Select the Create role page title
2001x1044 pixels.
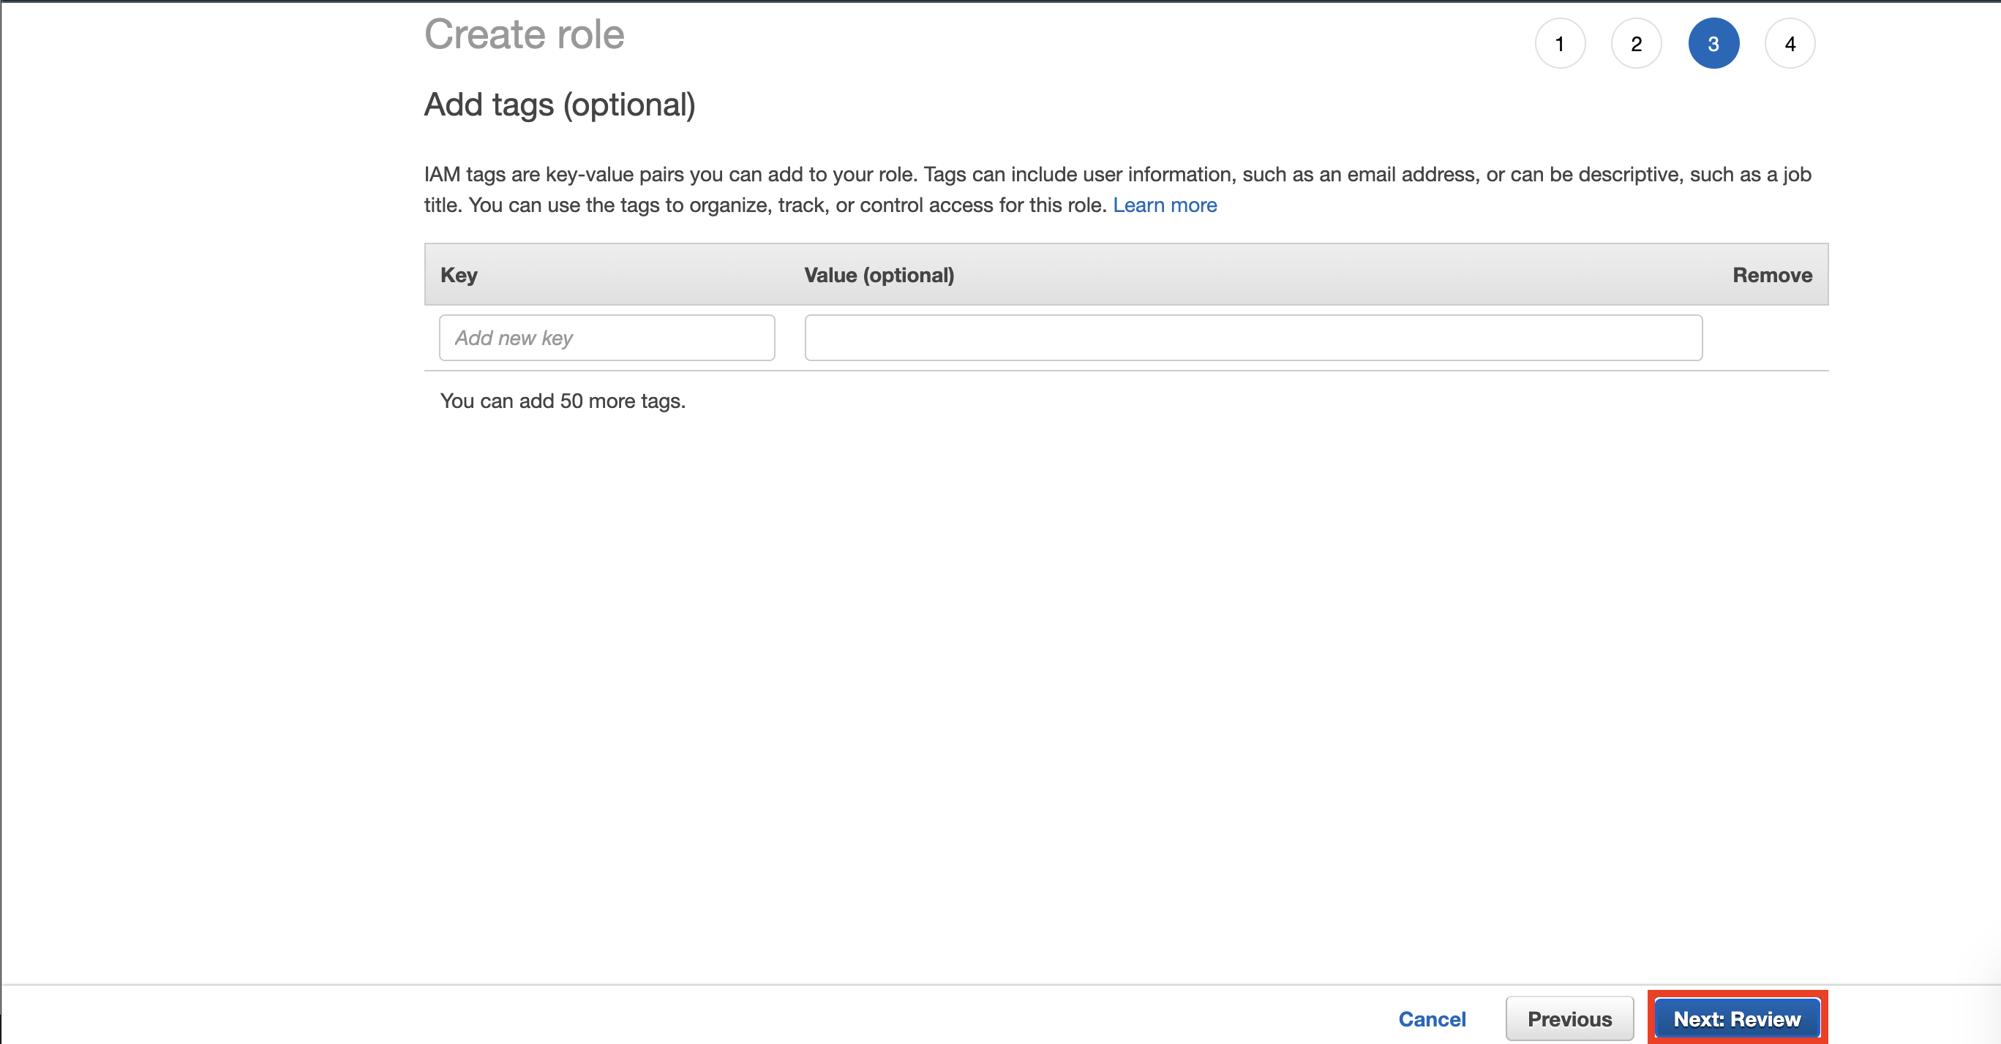point(524,34)
